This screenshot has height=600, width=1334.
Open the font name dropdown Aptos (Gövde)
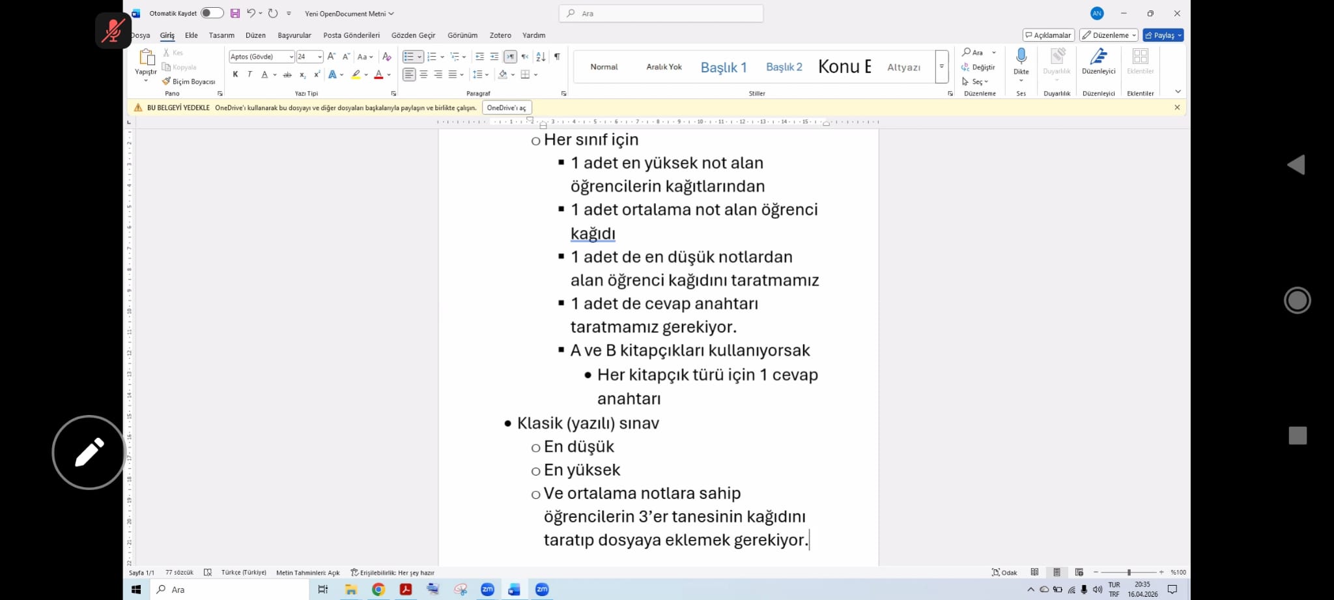pos(291,57)
